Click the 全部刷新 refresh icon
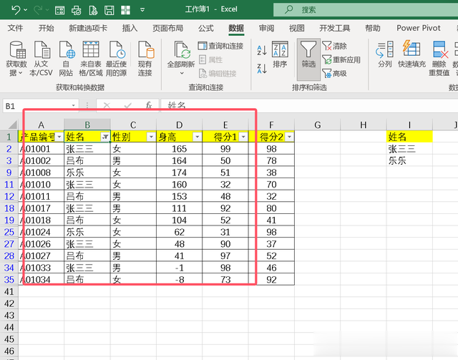This screenshot has width=458, height=360. click(181, 49)
